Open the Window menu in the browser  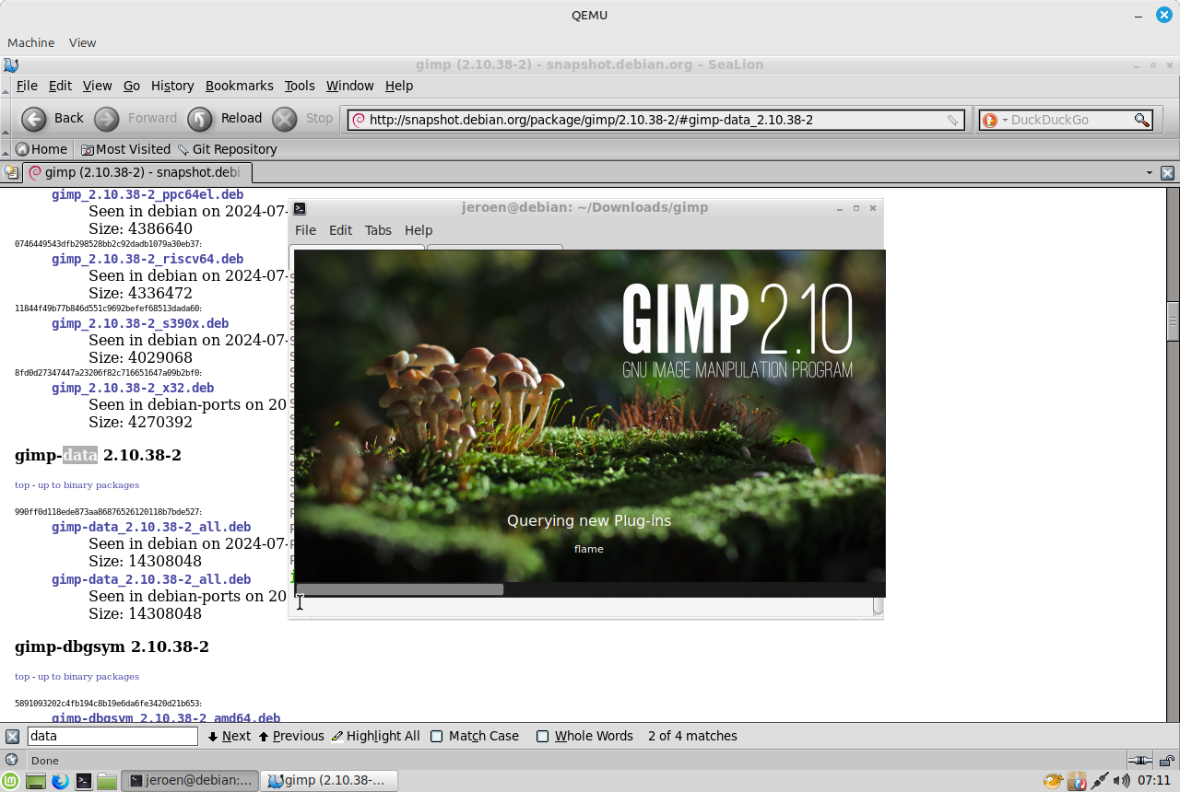350,86
